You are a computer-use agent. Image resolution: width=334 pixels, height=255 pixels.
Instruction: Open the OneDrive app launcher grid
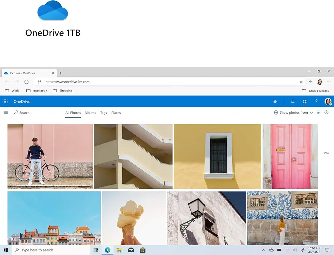tap(6, 102)
